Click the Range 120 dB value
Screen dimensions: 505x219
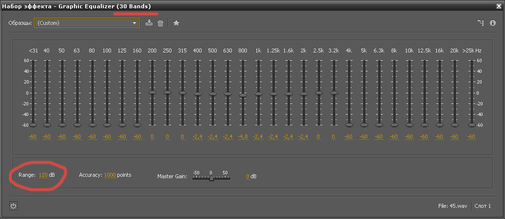click(x=43, y=175)
